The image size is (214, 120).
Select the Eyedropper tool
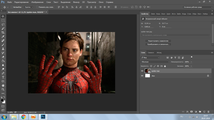click(3, 37)
